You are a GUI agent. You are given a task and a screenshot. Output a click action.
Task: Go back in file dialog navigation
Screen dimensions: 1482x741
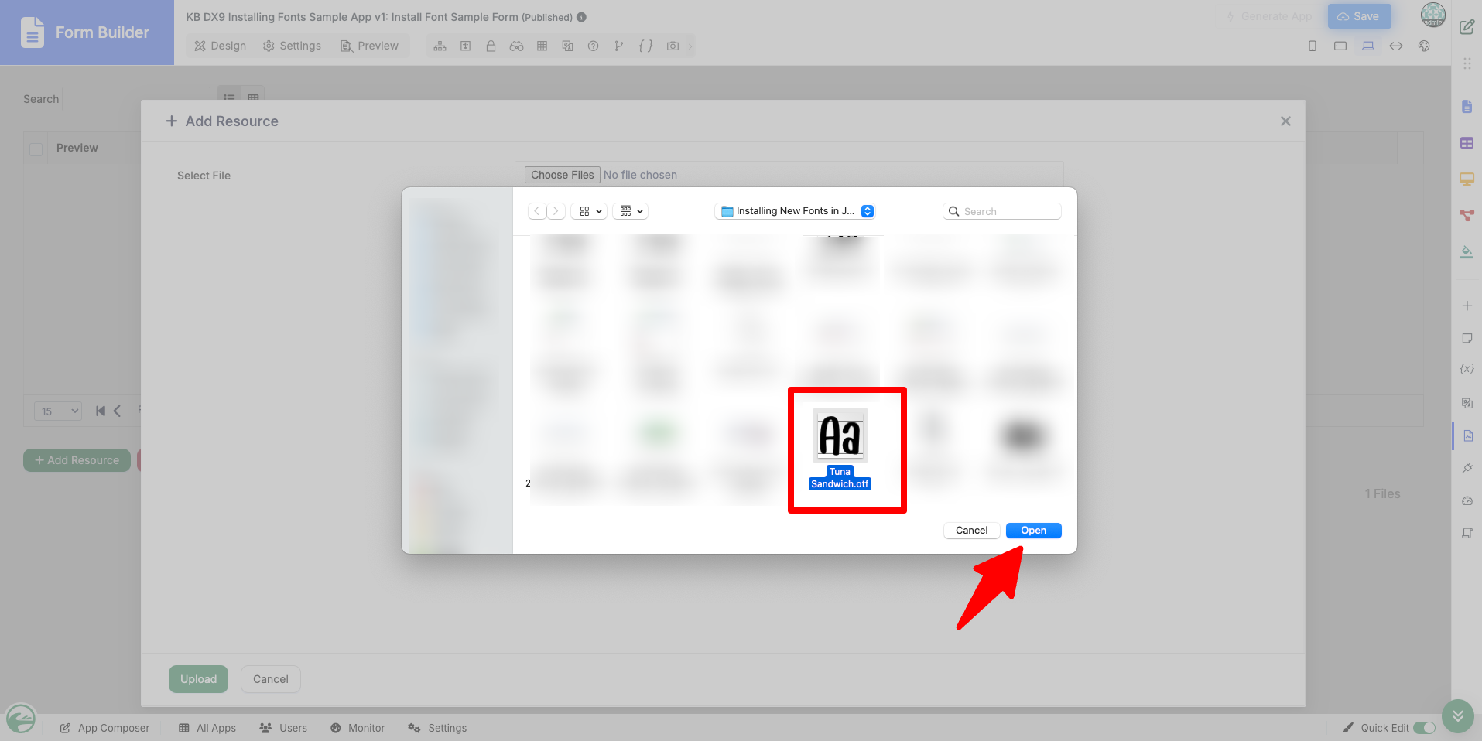[537, 211]
